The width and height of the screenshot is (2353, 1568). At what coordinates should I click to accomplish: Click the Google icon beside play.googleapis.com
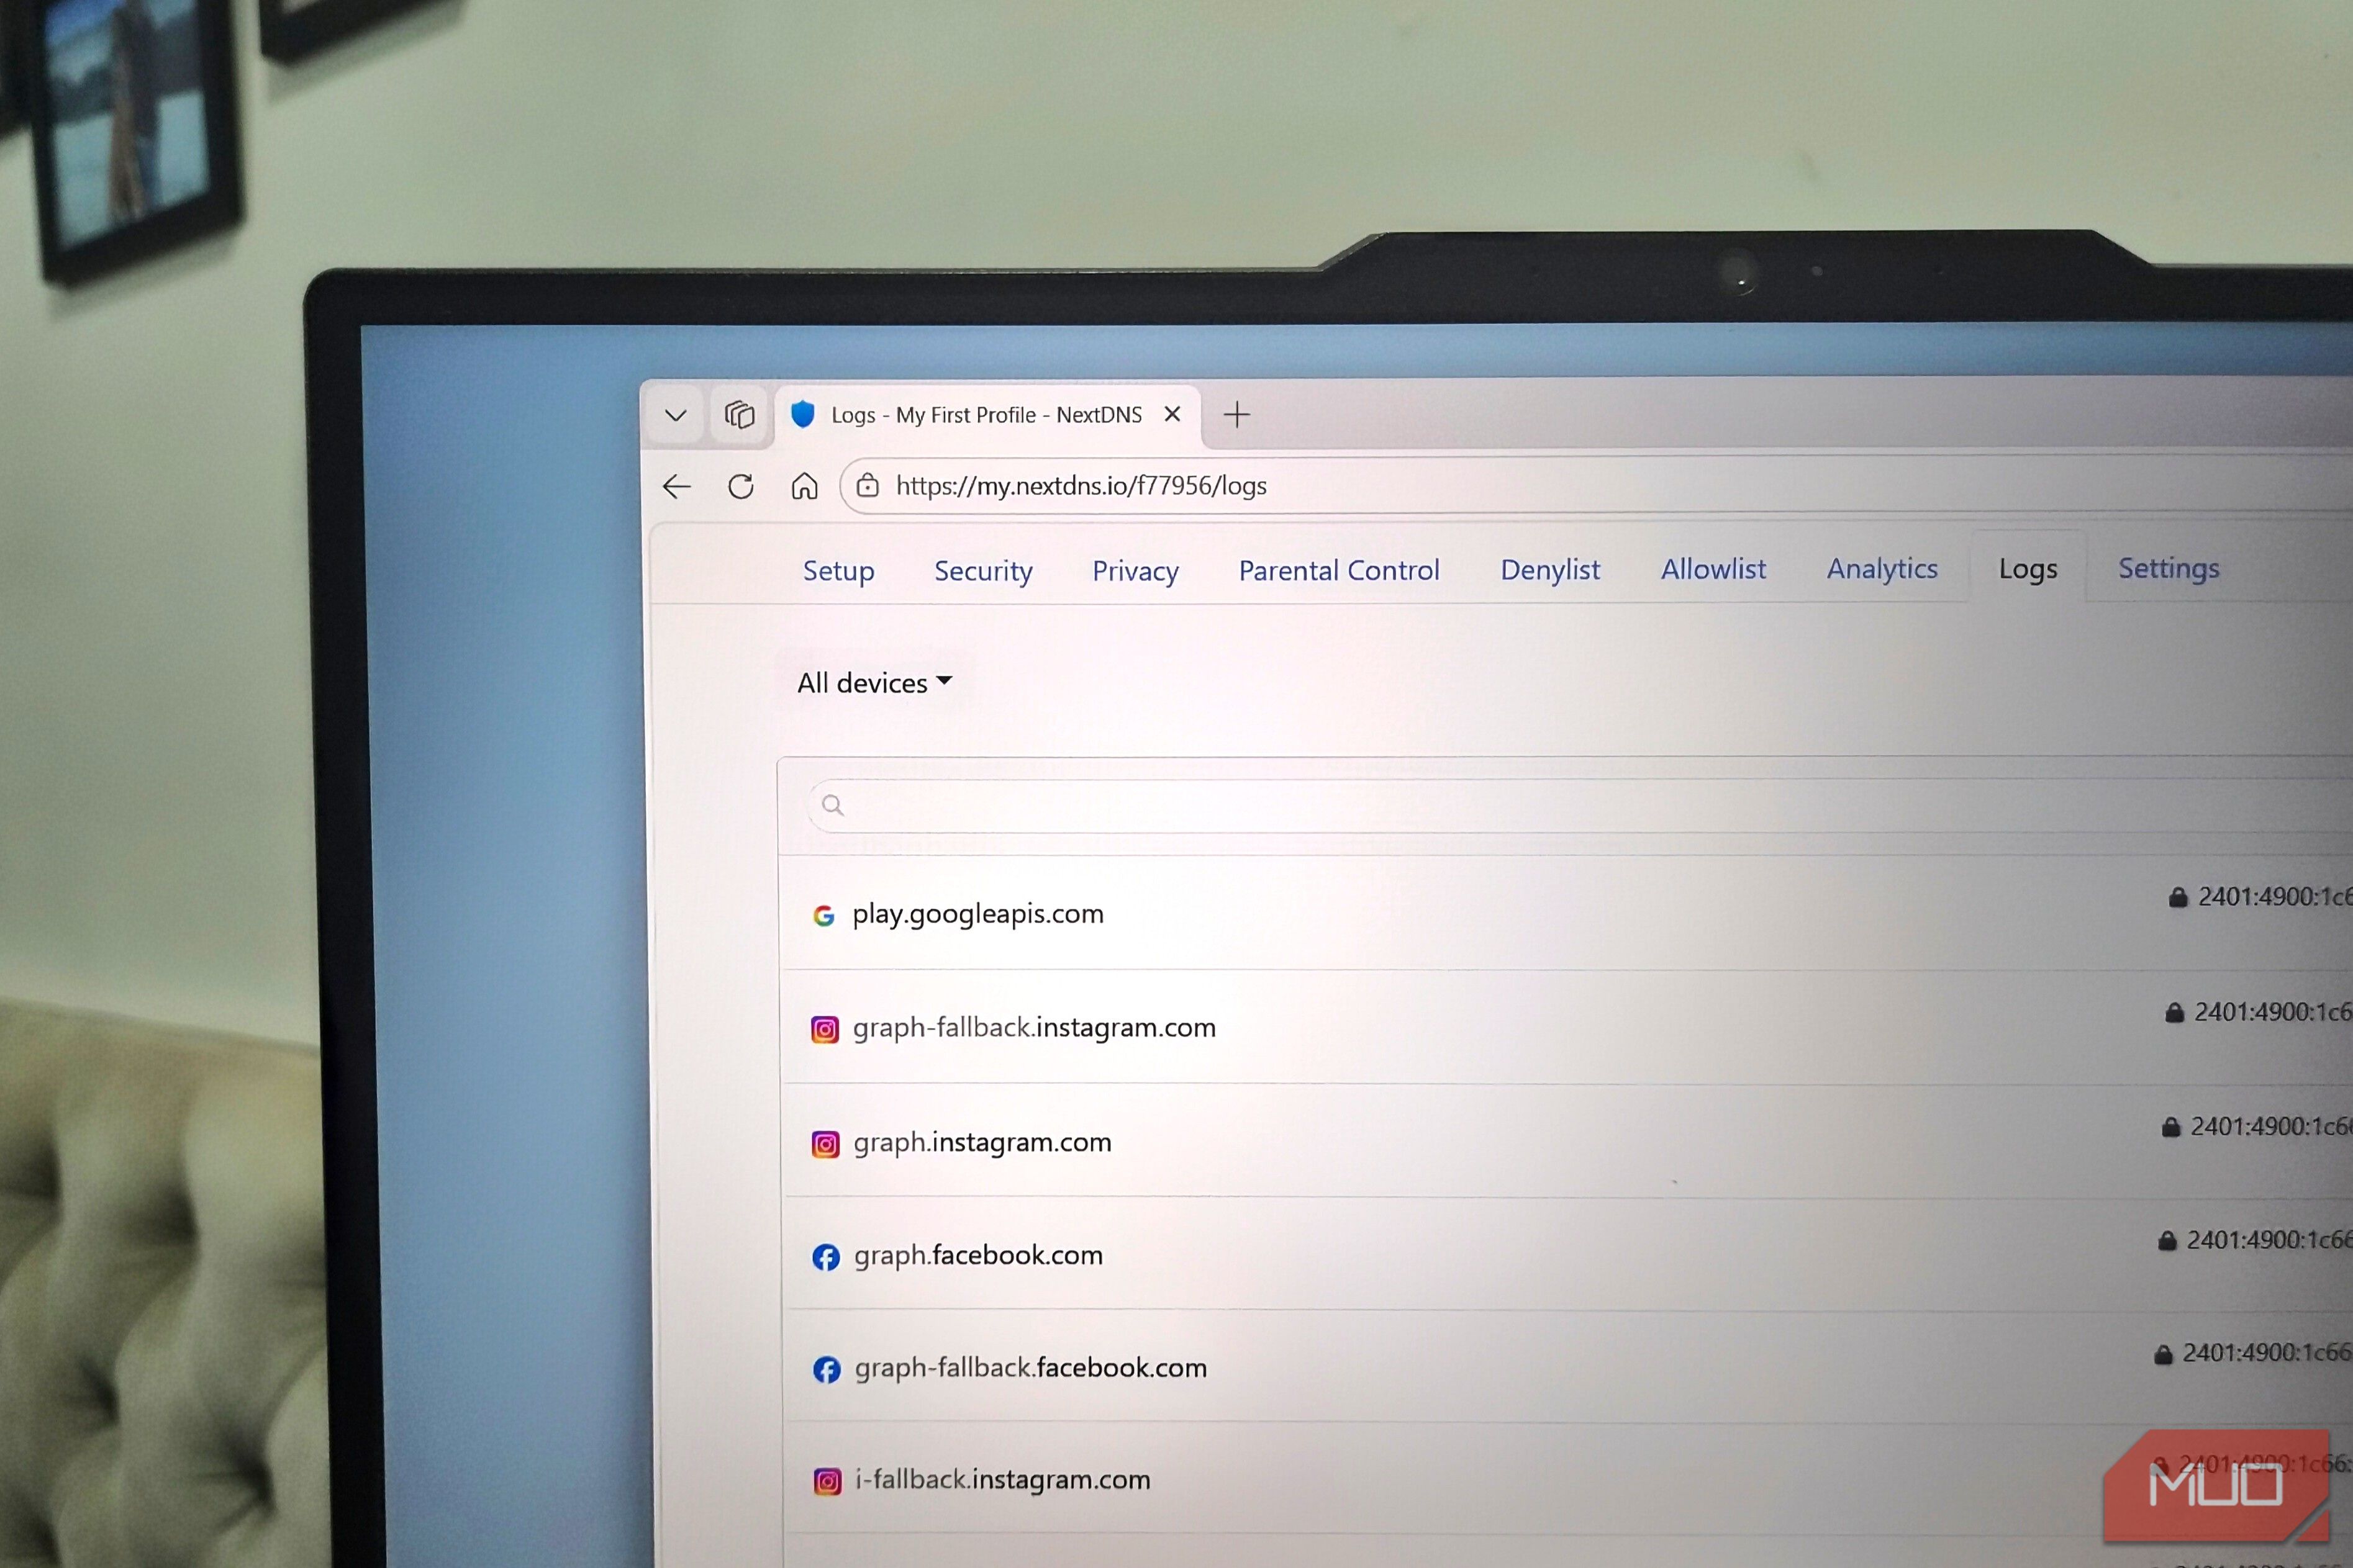823,915
